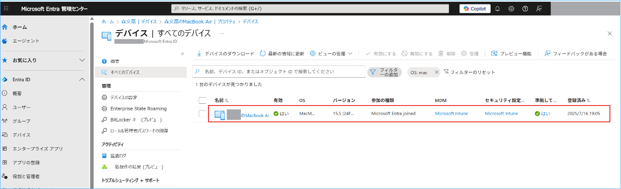Open Copilot from the top bar
This screenshot has height=189, width=621.
tap(475, 8)
